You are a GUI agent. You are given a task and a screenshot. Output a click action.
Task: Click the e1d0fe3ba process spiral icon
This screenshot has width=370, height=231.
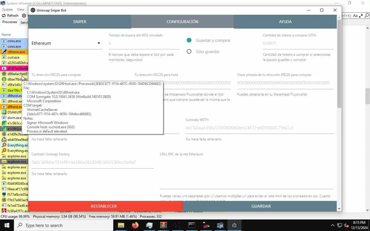(x=4, y=134)
